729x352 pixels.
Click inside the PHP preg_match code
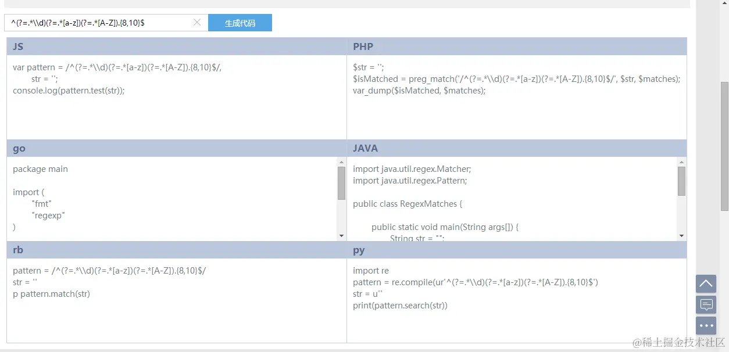point(516,79)
